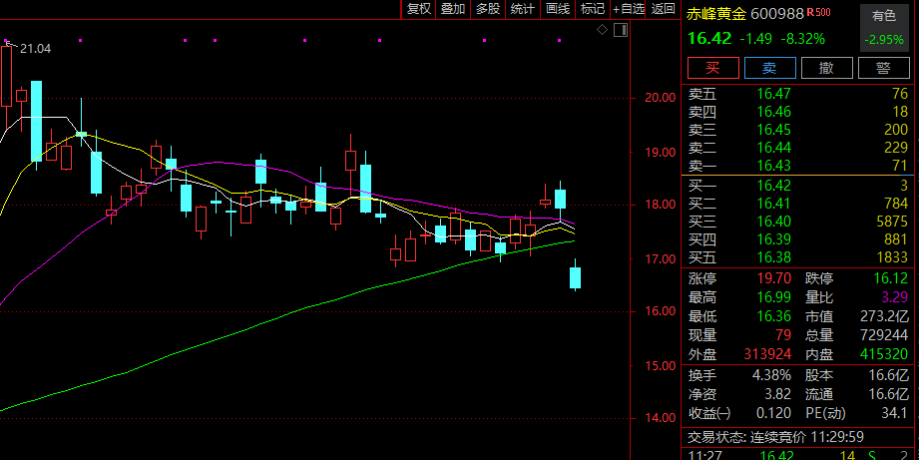Click the 最低 value 16.36
The width and height of the screenshot is (919, 460).
[773, 316]
